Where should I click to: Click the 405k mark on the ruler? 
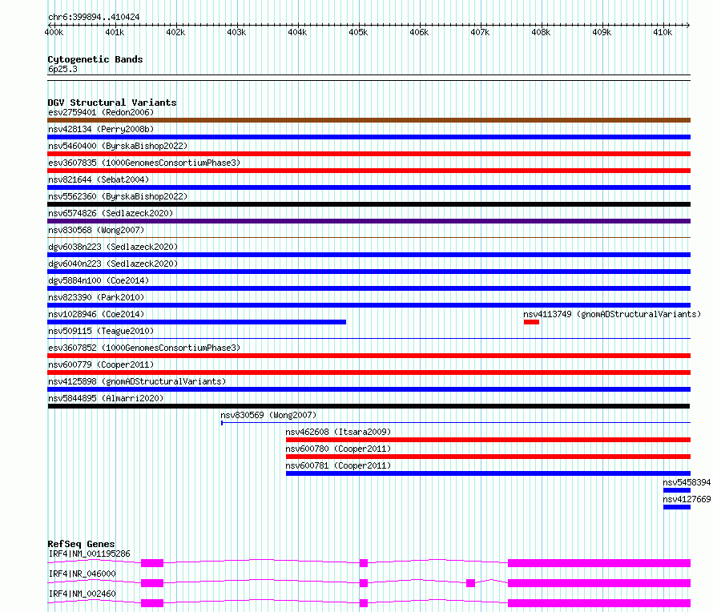[x=358, y=32]
